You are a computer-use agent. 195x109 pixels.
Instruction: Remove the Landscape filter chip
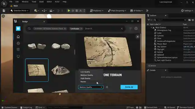point(81,28)
